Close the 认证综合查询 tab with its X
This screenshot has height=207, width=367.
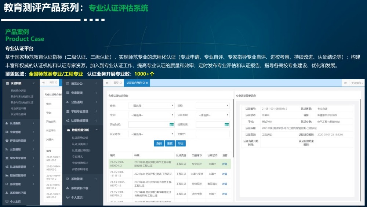tap(147, 83)
